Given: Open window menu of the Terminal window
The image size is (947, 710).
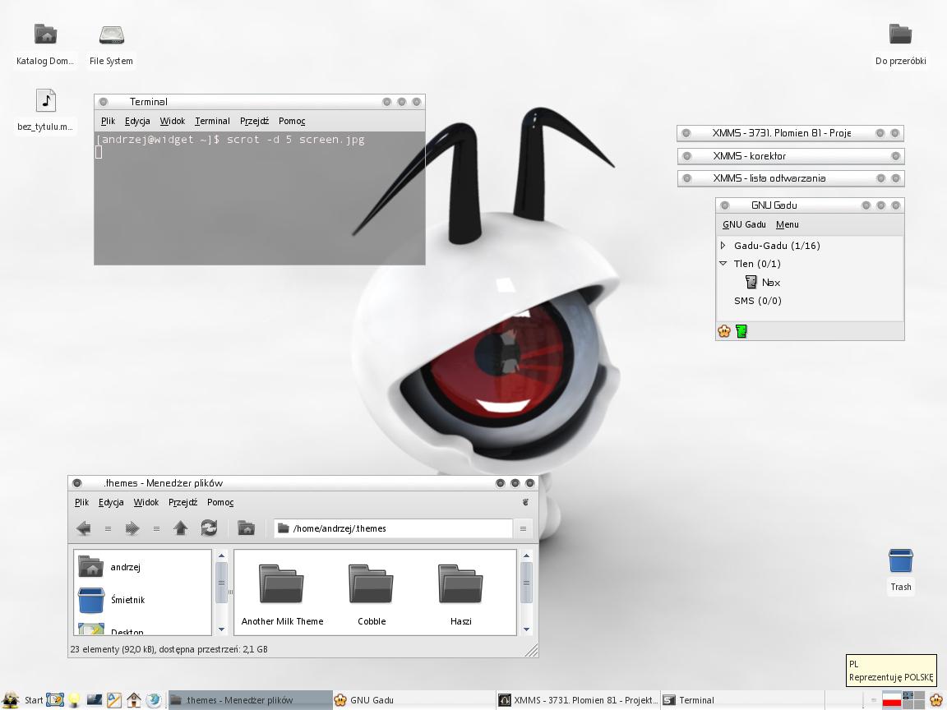Looking at the screenshot, I should [x=104, y=102].
